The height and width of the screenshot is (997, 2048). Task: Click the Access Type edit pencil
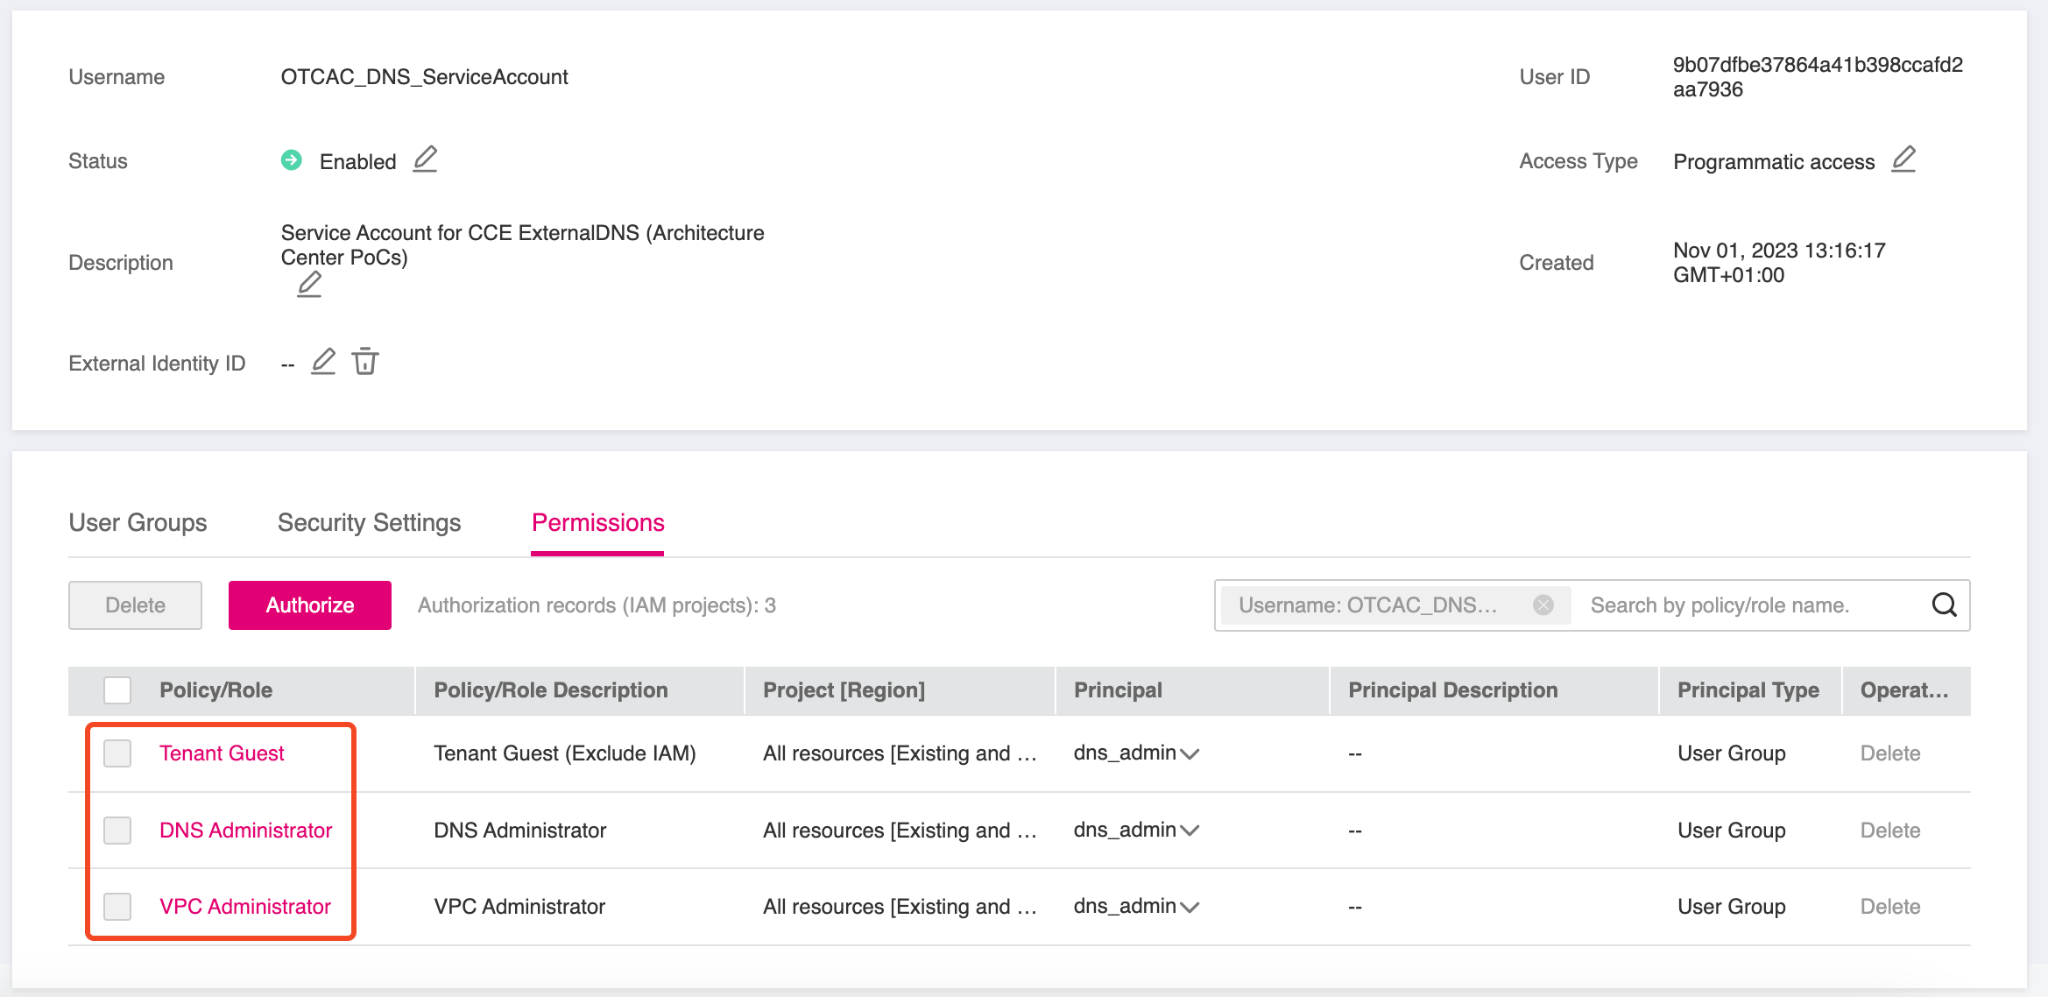click(1903, 159)
